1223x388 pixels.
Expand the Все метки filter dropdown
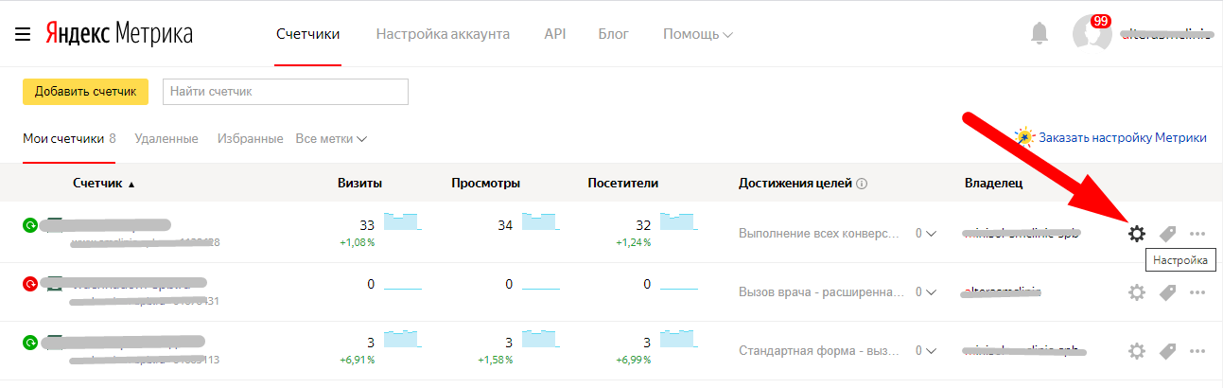(x=331, y=138)
